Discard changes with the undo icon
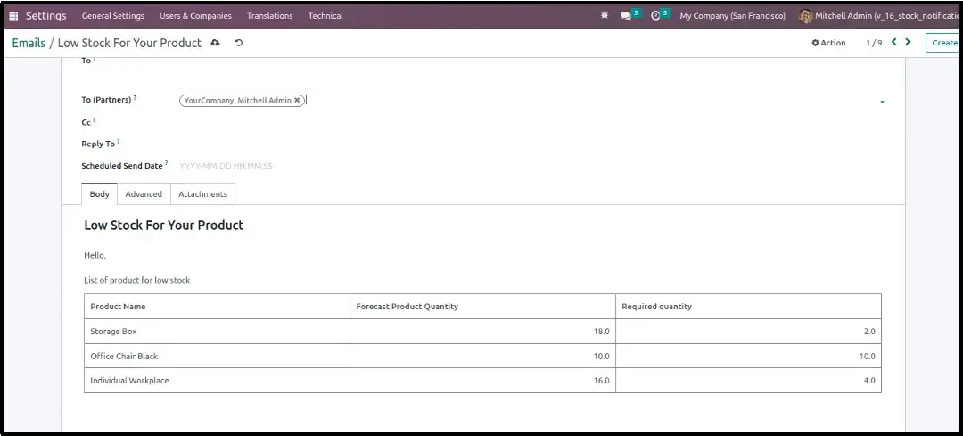The image size is (963, 436). (x=239, y=43)
